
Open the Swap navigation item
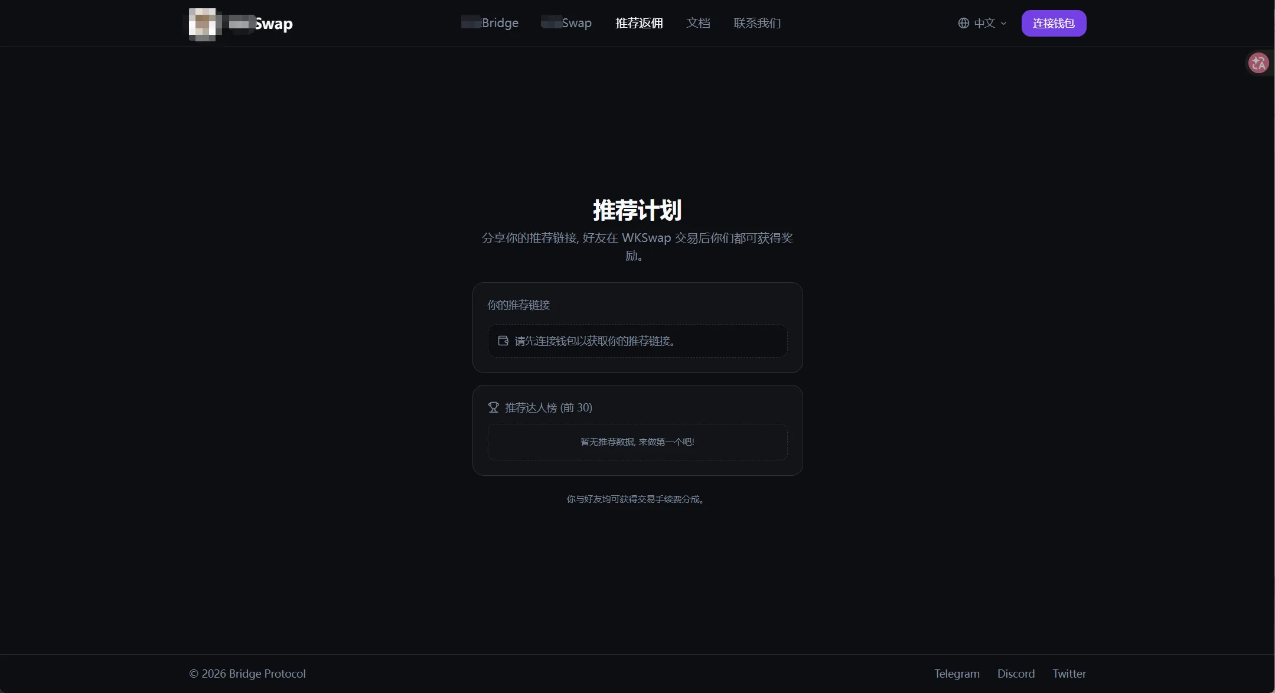click(566, 23)
